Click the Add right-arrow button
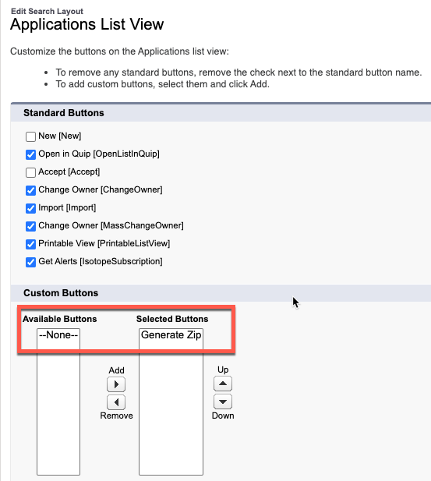The height and width of the screenshot is (481, 431). (x=116, y=384)
